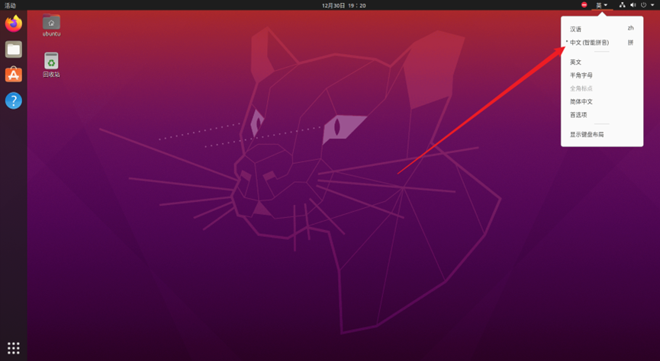Click the network wired icon in top bar
The image size is (660, 361).
[622, 5]
